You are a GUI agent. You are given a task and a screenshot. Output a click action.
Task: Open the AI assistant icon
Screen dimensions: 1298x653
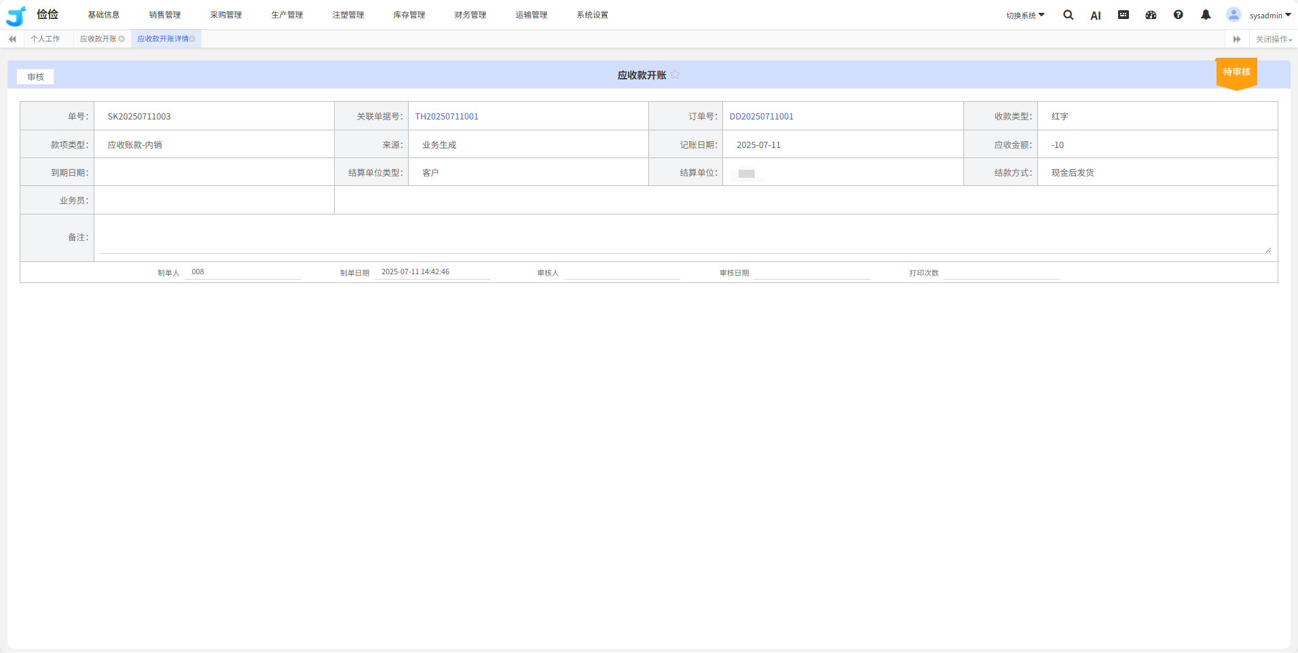point(1095,16)
